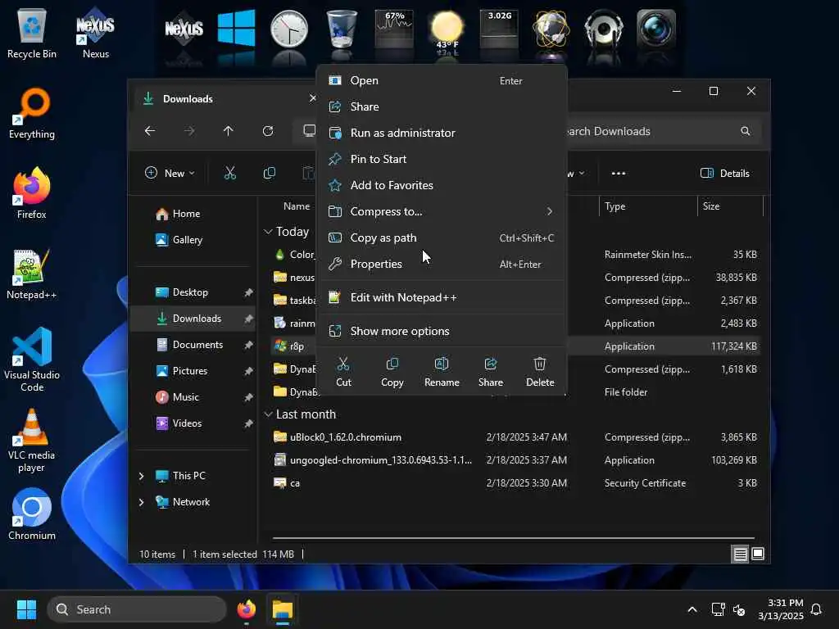Image resolution: width=839 pixels, height=629 pixels.
Task: Collapse the Today group
Action: tap(268, 232)
